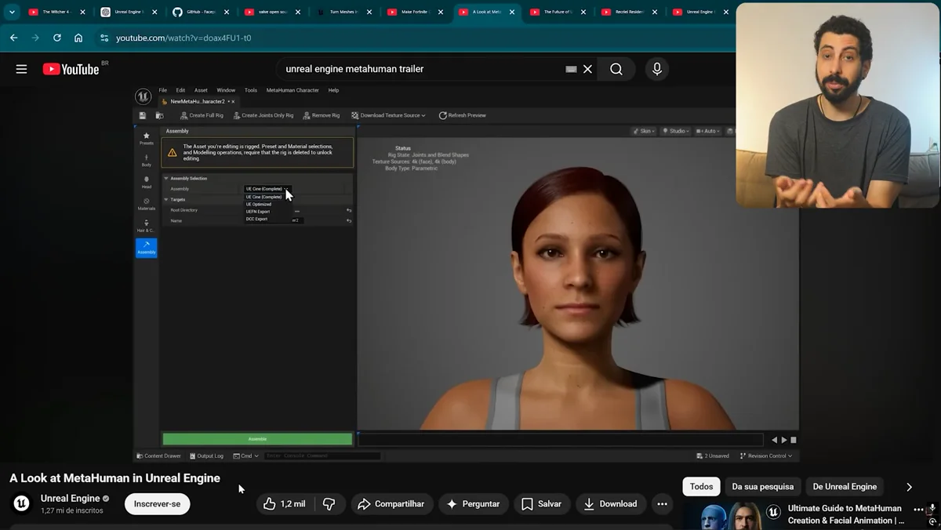Click the Salvar save button
The image size is (941, 530).
click(541, 504)
